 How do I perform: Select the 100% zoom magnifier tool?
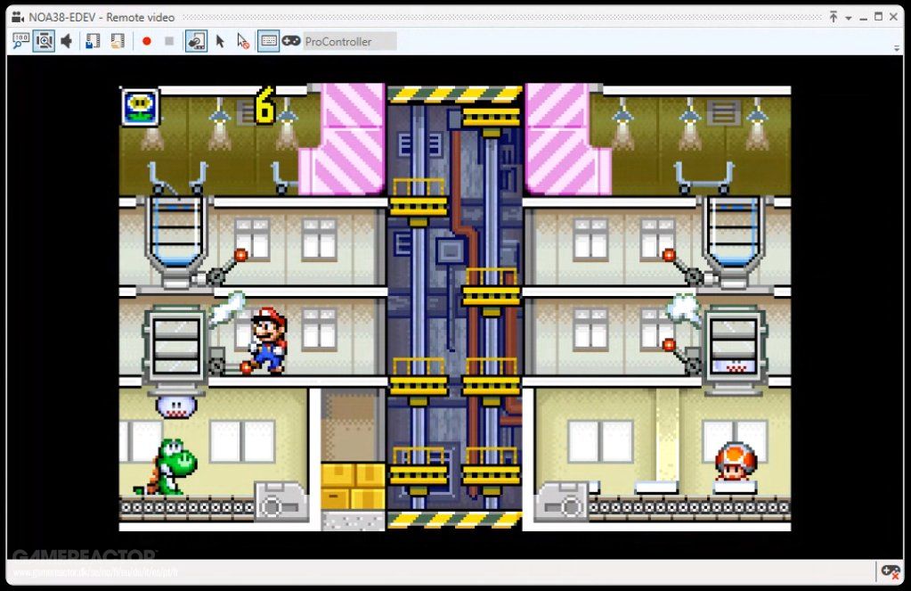tap(20, 40)
